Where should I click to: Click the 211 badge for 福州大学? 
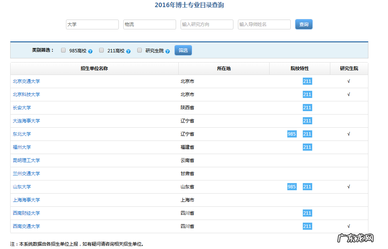coord(307,147)
